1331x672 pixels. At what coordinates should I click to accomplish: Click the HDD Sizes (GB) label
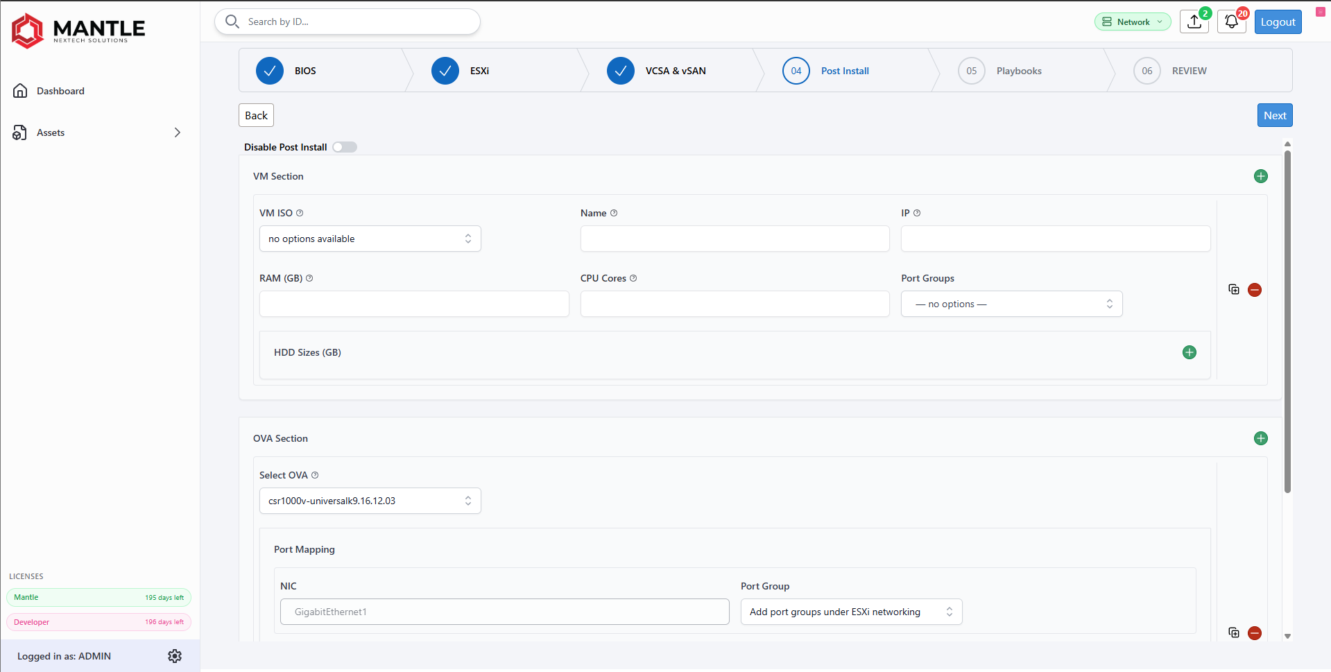click(x=307, y=352)
